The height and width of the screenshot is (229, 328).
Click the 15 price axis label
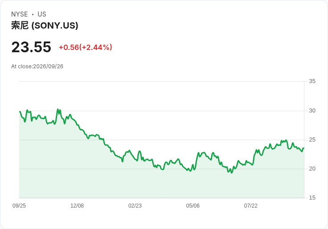tap(312, 198)
